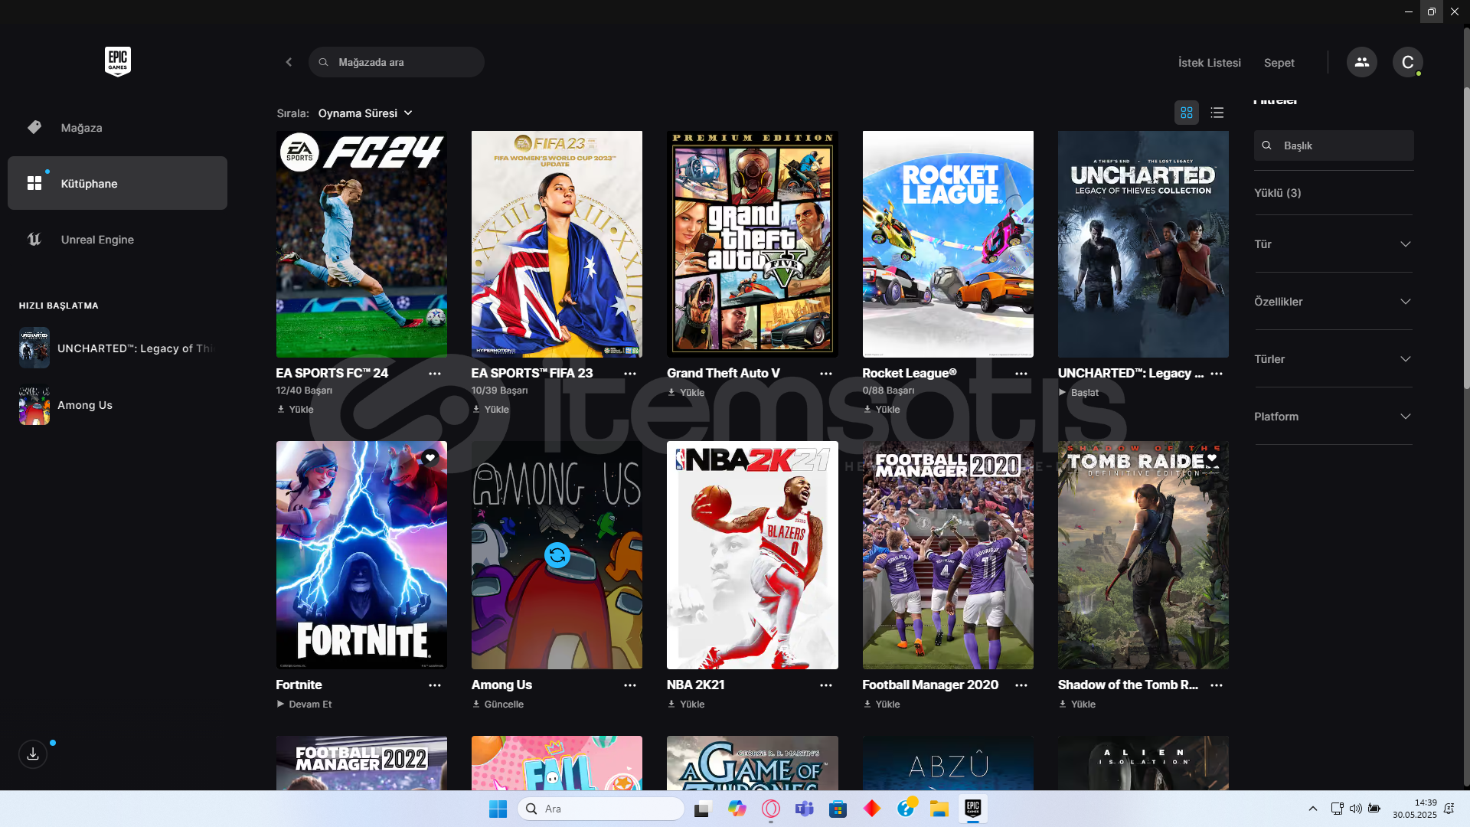1470x827 pixels.
Task: Open İstek Listesi link
Action: pyautogui.click(x=1209, y=63)
